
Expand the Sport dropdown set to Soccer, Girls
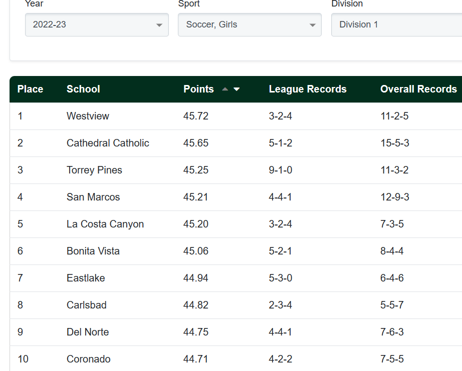pos(250,24)
